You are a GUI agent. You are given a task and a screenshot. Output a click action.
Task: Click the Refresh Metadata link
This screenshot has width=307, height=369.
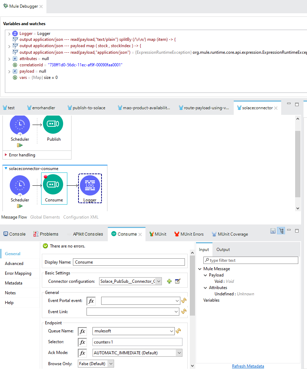click(x=248, y=366)
